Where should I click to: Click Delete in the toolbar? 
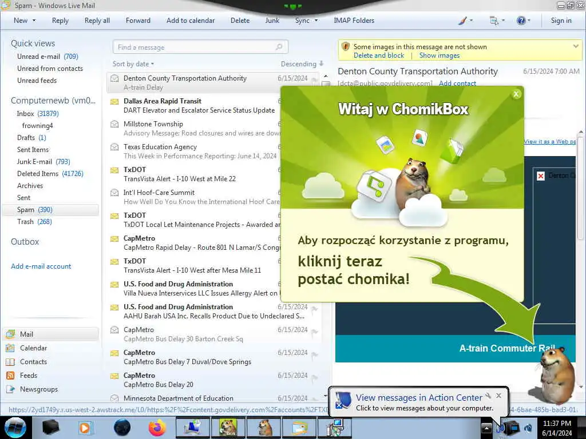pos(240,21)
